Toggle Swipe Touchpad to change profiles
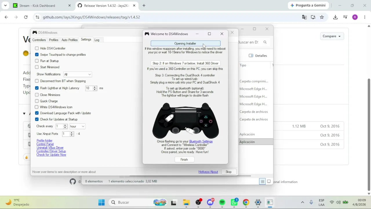Screen dimensions: 371x209 click(x=37, y=55)
